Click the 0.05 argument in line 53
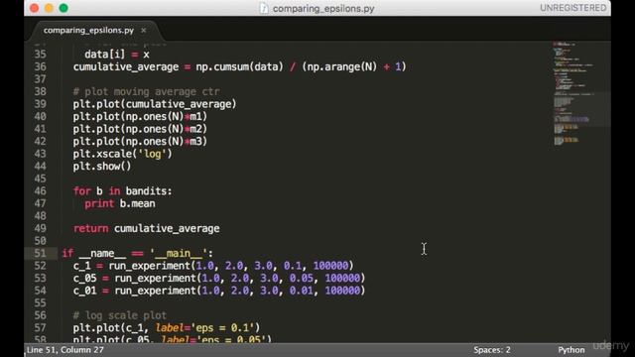This screenshot has width=635, height=357. pyautogui.click(x=301, y=279)
